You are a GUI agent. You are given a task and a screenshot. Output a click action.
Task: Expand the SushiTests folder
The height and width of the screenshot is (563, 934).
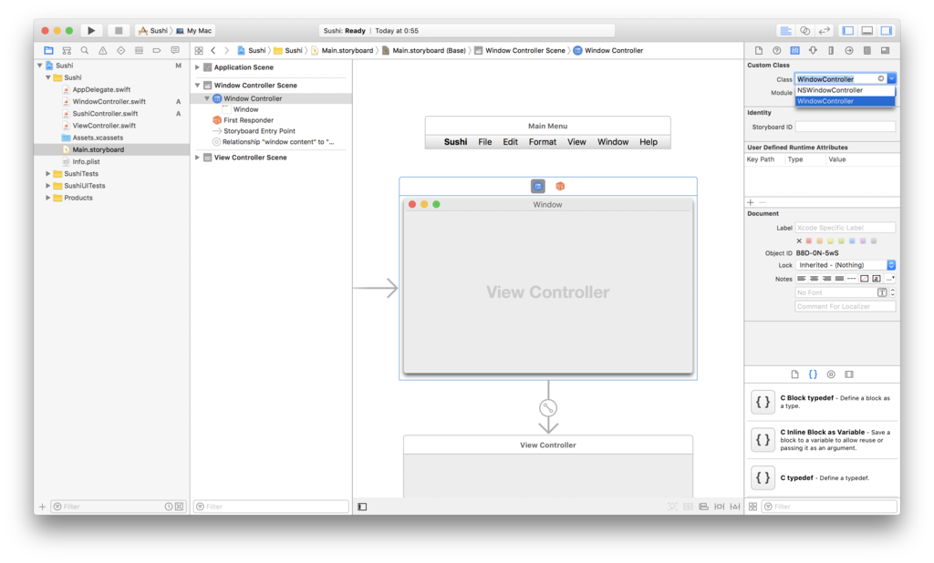(x=48, y=174)
